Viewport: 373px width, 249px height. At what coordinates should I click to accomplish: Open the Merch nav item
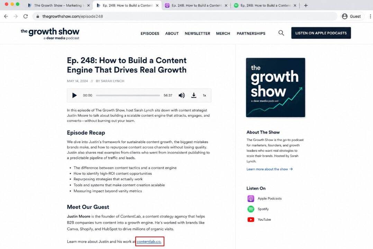(x=223, y=33)
